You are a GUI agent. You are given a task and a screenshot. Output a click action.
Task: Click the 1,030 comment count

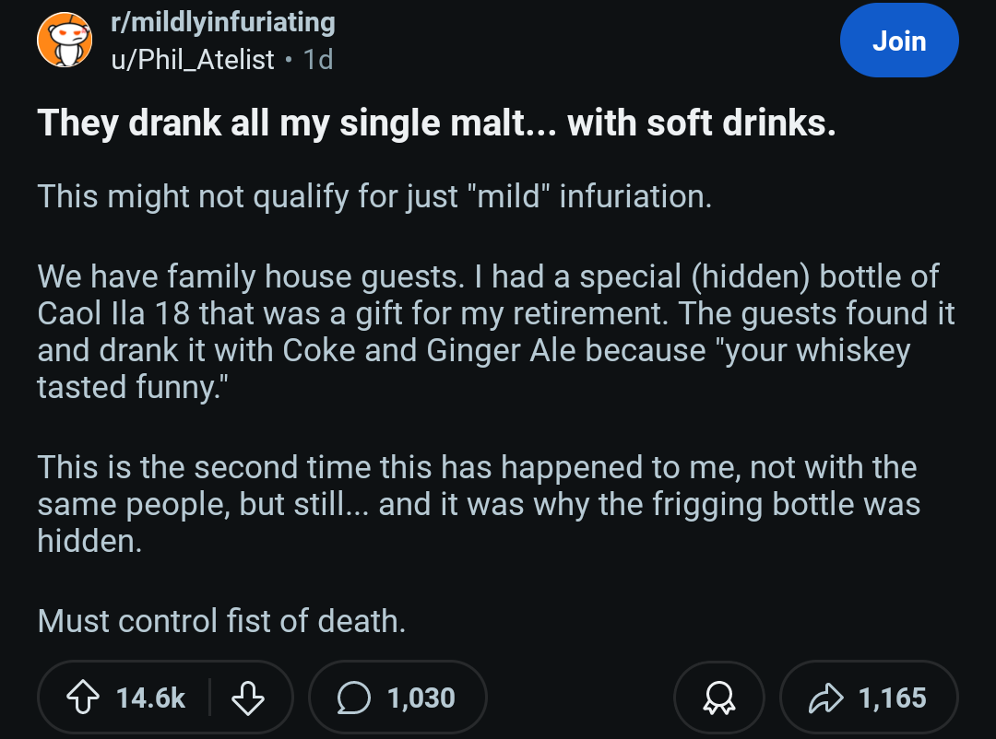pos(421,698)
